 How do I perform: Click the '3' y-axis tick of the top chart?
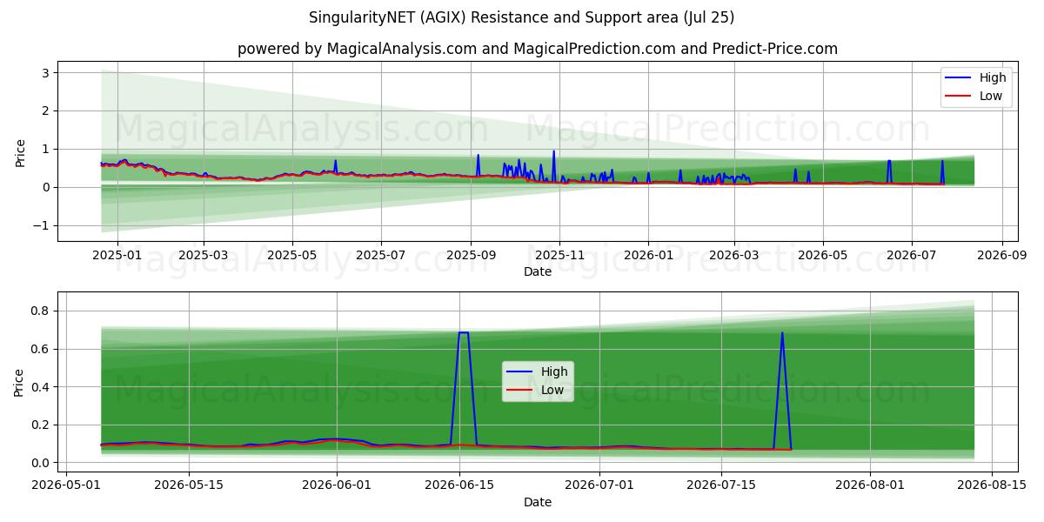[47, 73]
